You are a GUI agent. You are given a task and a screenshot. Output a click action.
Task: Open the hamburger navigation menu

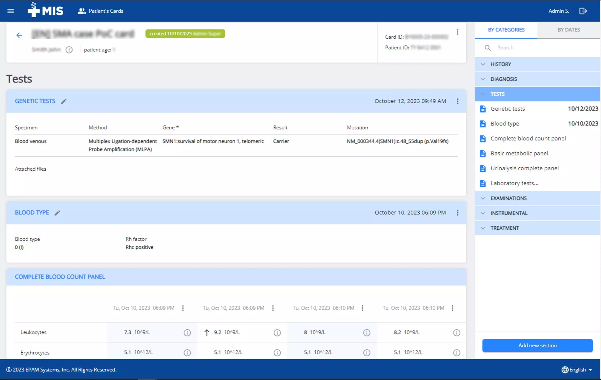point(11,11)
